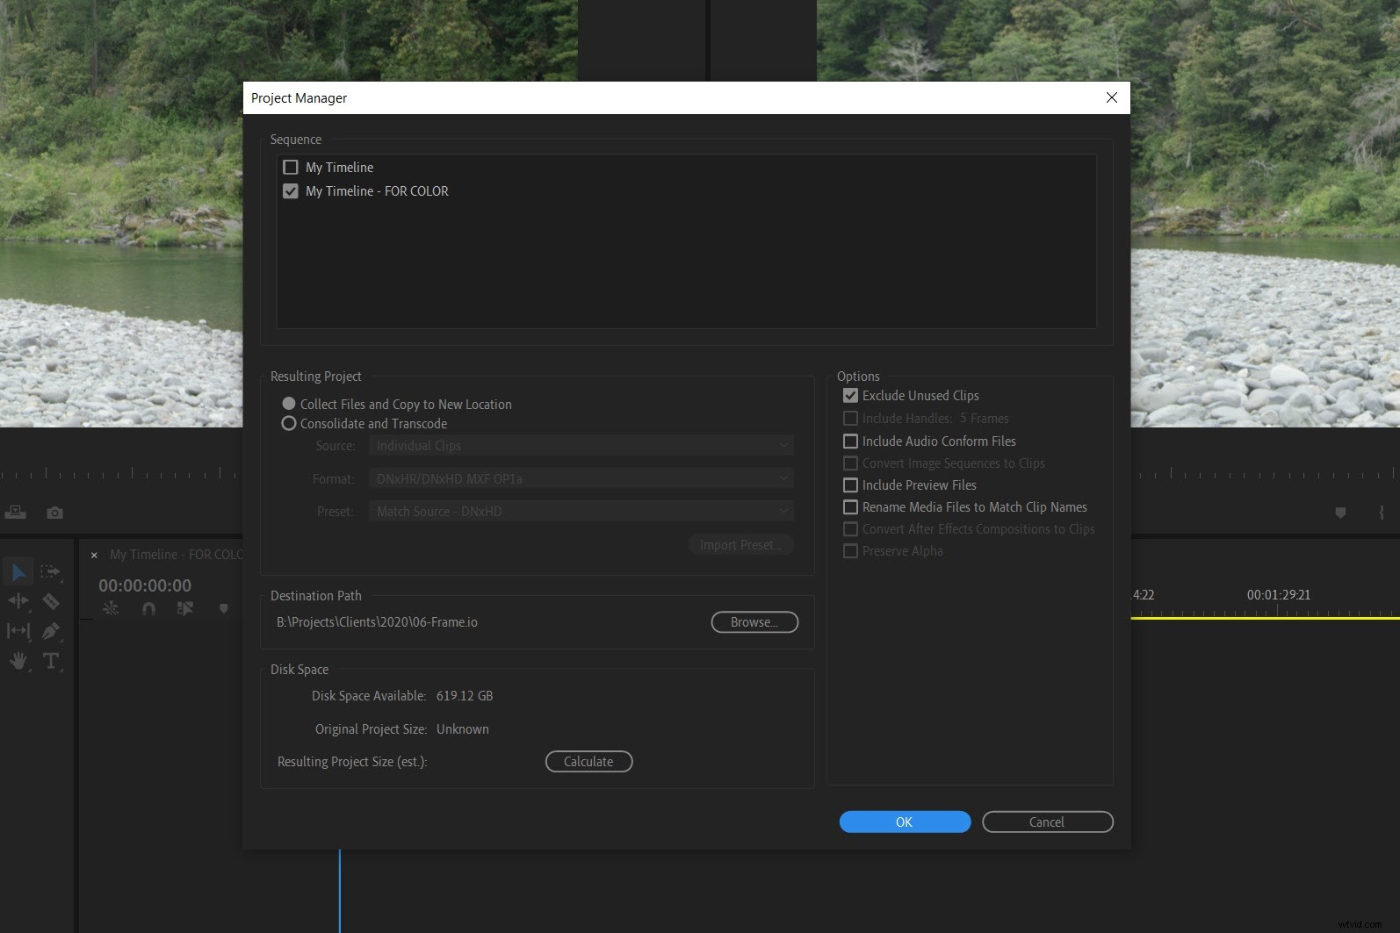The image size is (1400, 933).
Task: Close the Project Manager dialog
Action: [x=1112, y=97]
